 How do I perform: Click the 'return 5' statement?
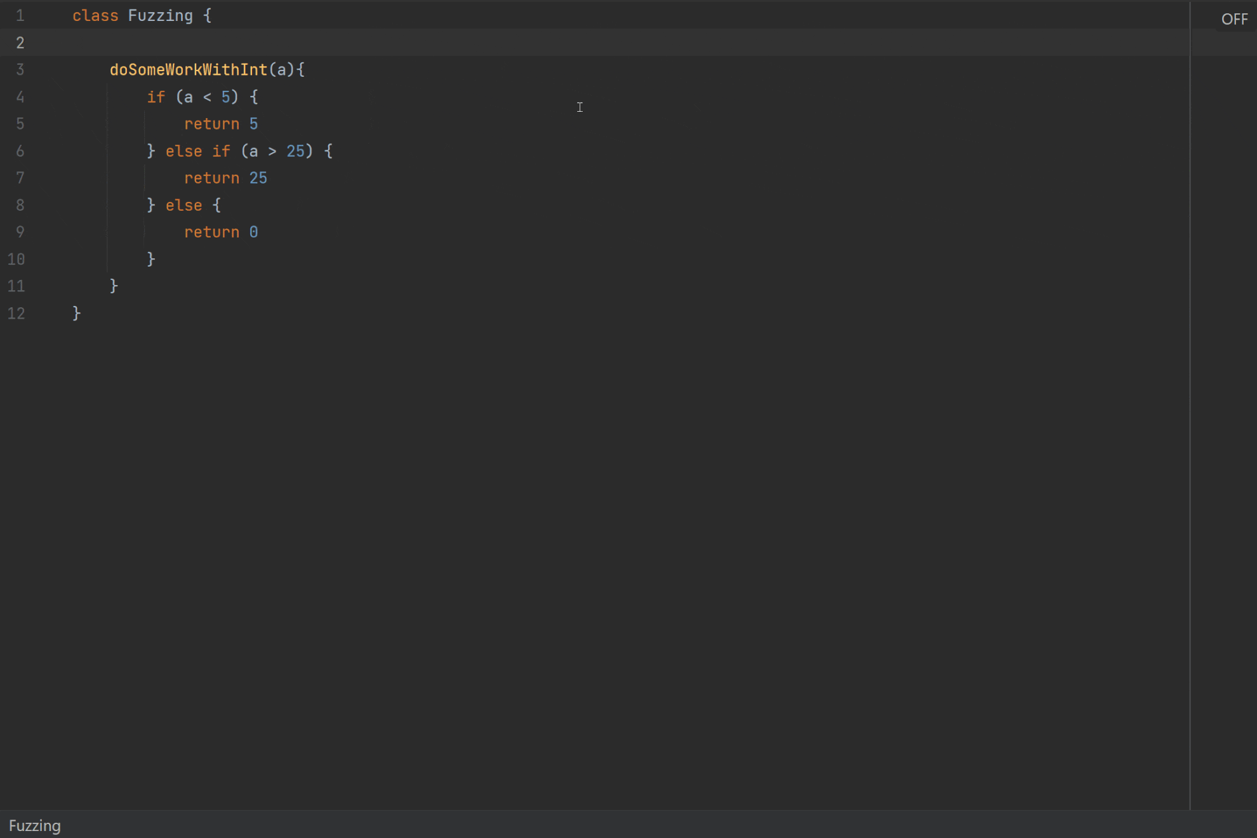(221, 124)
